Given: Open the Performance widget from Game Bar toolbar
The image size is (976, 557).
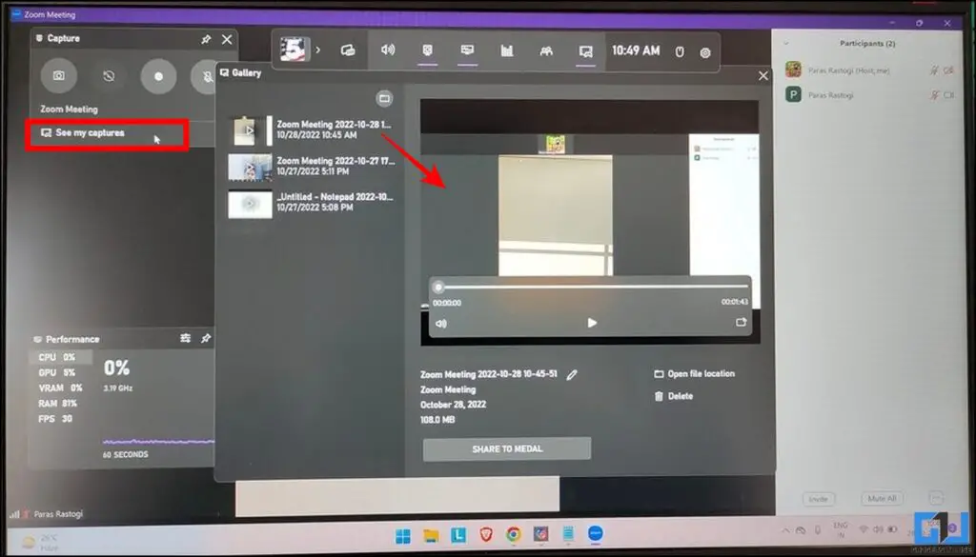Looking at the screenshot, I should [x=507, y=51].
